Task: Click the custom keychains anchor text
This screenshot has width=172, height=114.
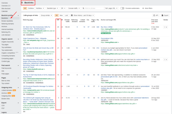Action: click(142, 60)
